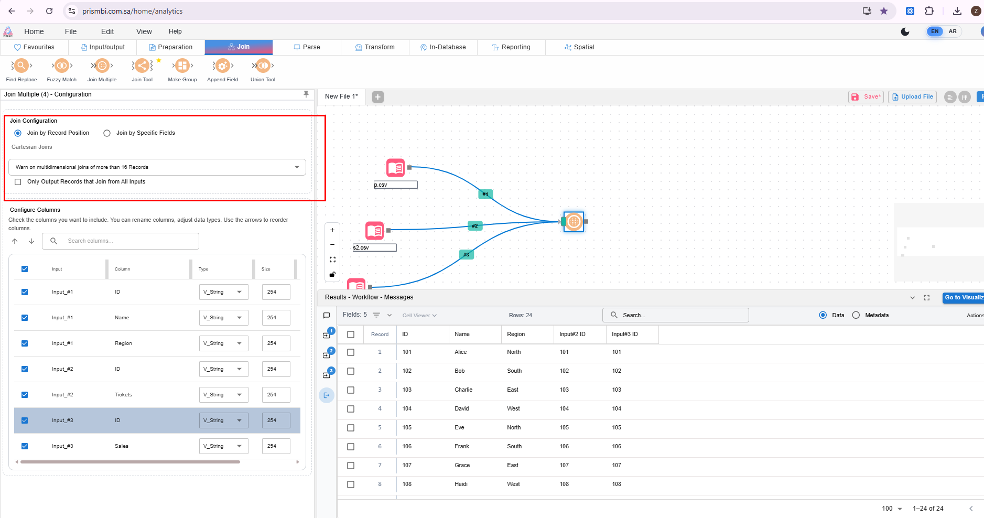Select the Find Replace tool
This screenshot has width=984, height=518.
coord(21,66)
